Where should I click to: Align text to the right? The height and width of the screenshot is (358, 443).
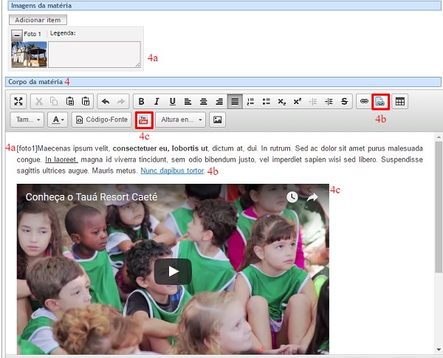[x=219, y=101]
